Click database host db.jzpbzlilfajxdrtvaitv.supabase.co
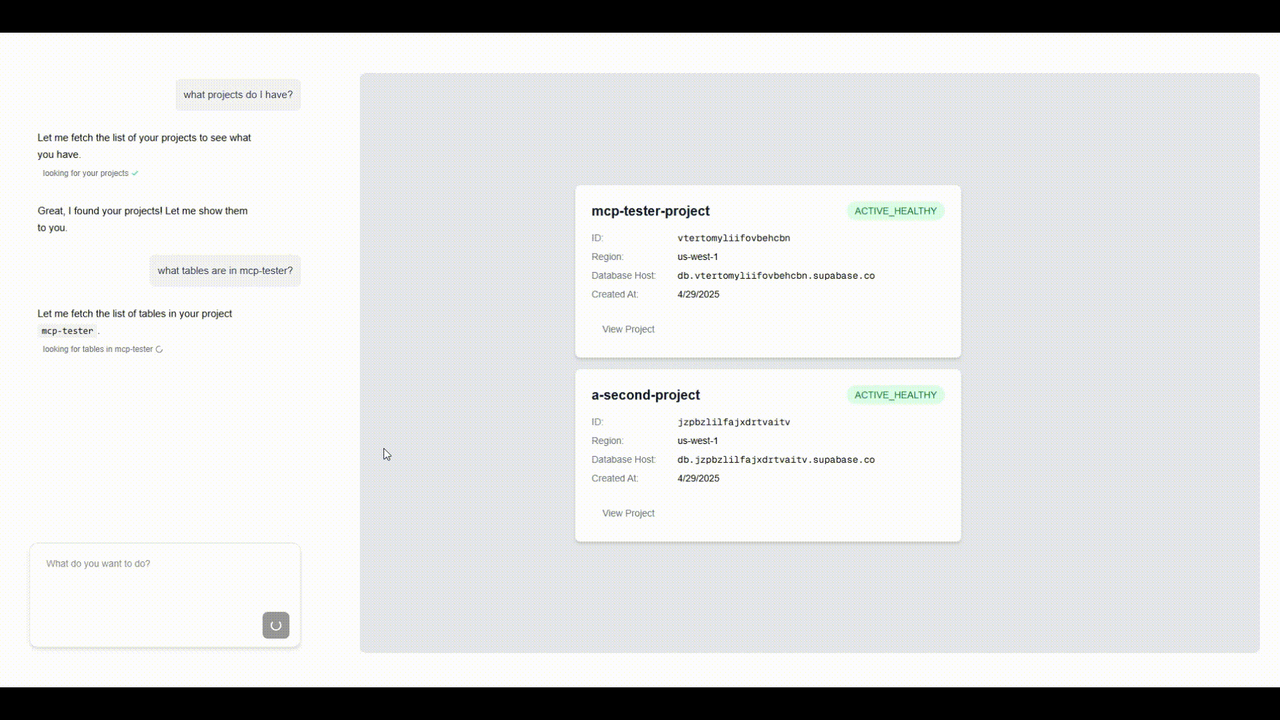Viewport: 1280px width, 720px height. [x=776, y=460]
